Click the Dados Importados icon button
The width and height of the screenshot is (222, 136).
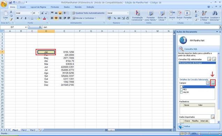pyautogui.click(x=213, y=117)
